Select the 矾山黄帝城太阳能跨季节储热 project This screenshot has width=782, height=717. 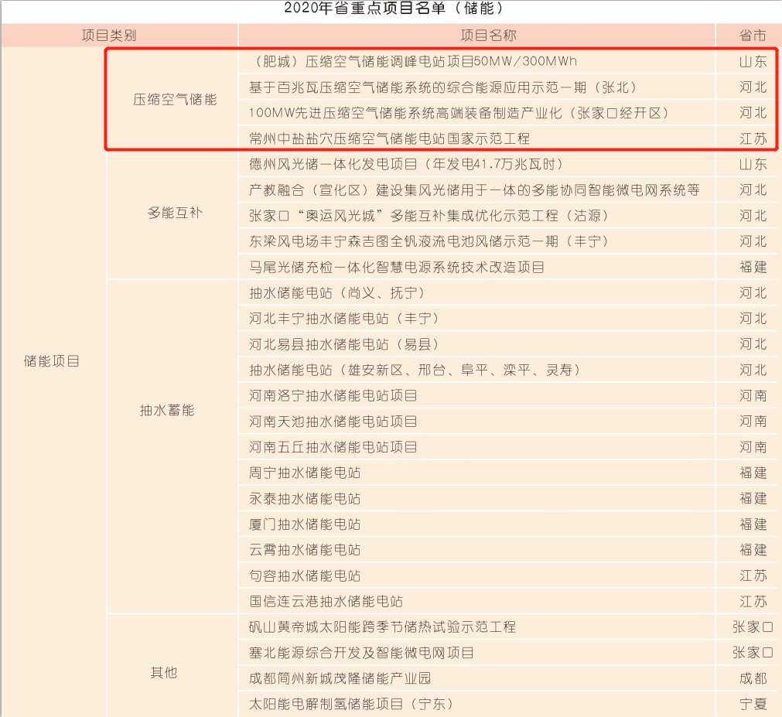382,627
